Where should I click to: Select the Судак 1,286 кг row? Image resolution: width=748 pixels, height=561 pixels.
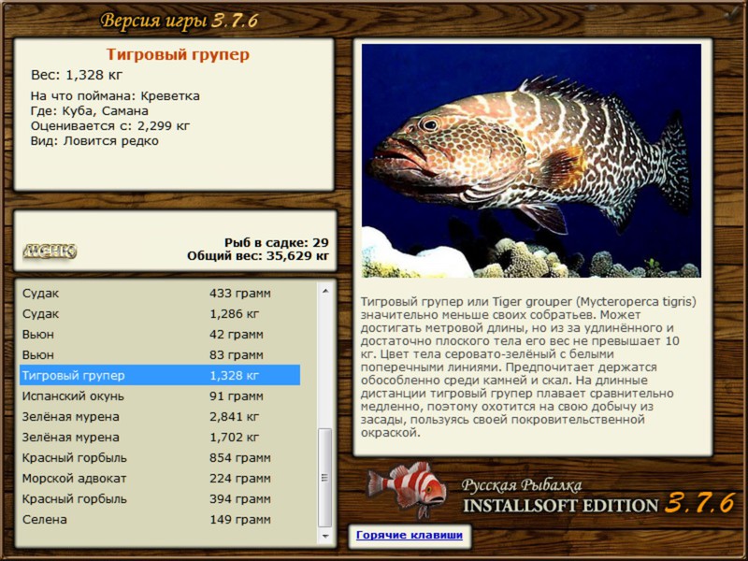tap(160, 313)
